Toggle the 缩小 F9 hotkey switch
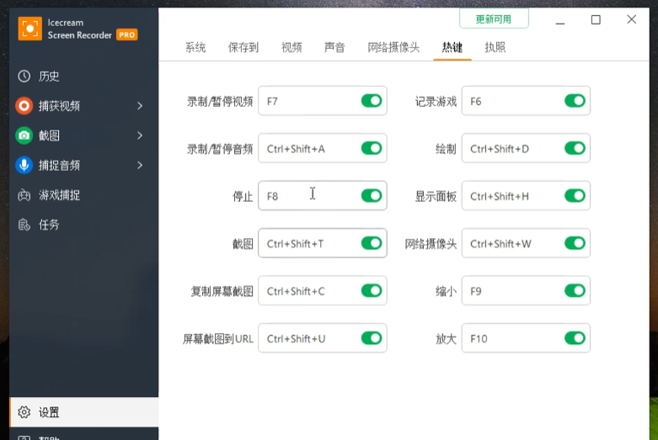Viewport: 658px width, 440px height. [x=575, y=290]
